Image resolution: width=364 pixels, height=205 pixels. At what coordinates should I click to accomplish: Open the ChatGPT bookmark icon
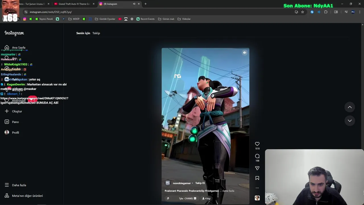[x=132, y=19]
